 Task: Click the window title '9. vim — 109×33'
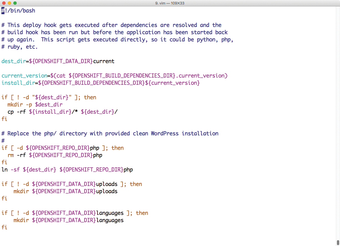pyautogui.click(x=170, y=3)
